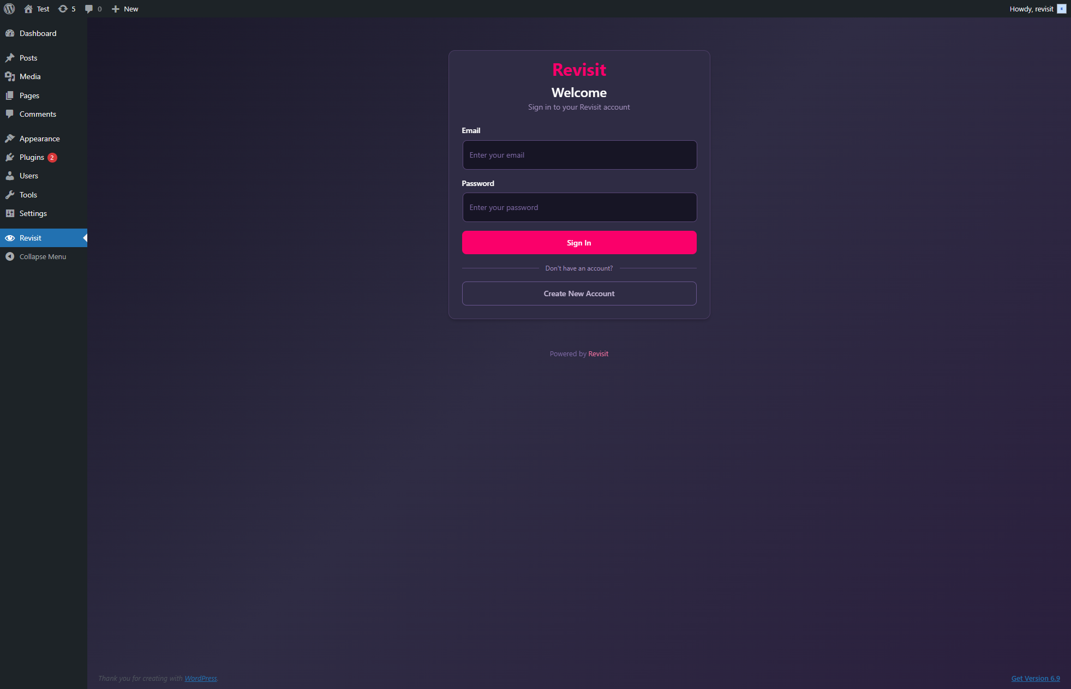Click the user avatar next to Howdy
This screenshot has height=689, width=1071.
1061,9
